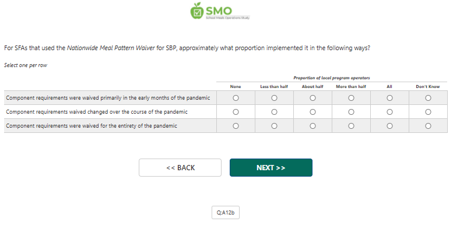
Task: Mark Don't Know for changed over course row
Action: click(x=428, y=112)
